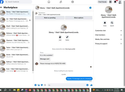Expand Privacy & support section
The height and width of the screenshot is (92, 125).
click(108, 44)
